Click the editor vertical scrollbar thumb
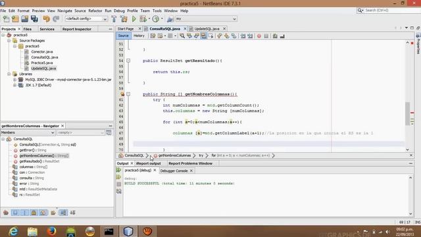The width and height of the screenshot is (421, 237). (x=407, y=114)
